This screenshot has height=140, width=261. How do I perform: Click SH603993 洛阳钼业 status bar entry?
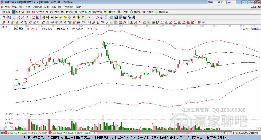click(x=245, y=133)
